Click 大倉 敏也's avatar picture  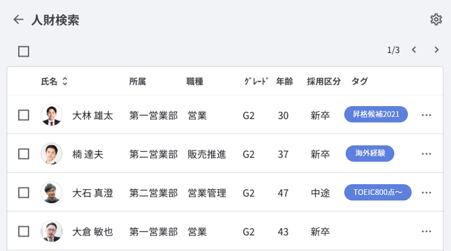coord(52,231)
